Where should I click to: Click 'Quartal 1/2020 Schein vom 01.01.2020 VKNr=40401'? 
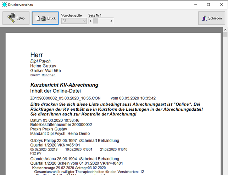77,163
